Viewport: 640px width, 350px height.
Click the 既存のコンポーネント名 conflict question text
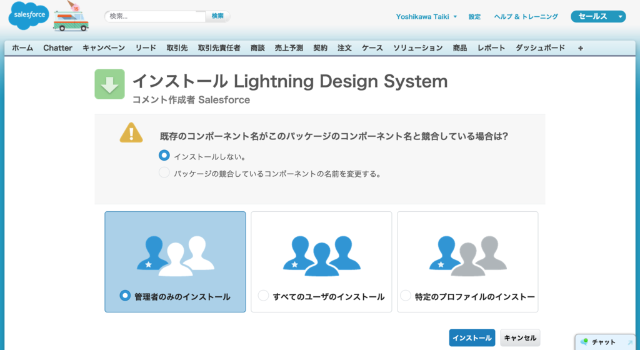(334, 136)
